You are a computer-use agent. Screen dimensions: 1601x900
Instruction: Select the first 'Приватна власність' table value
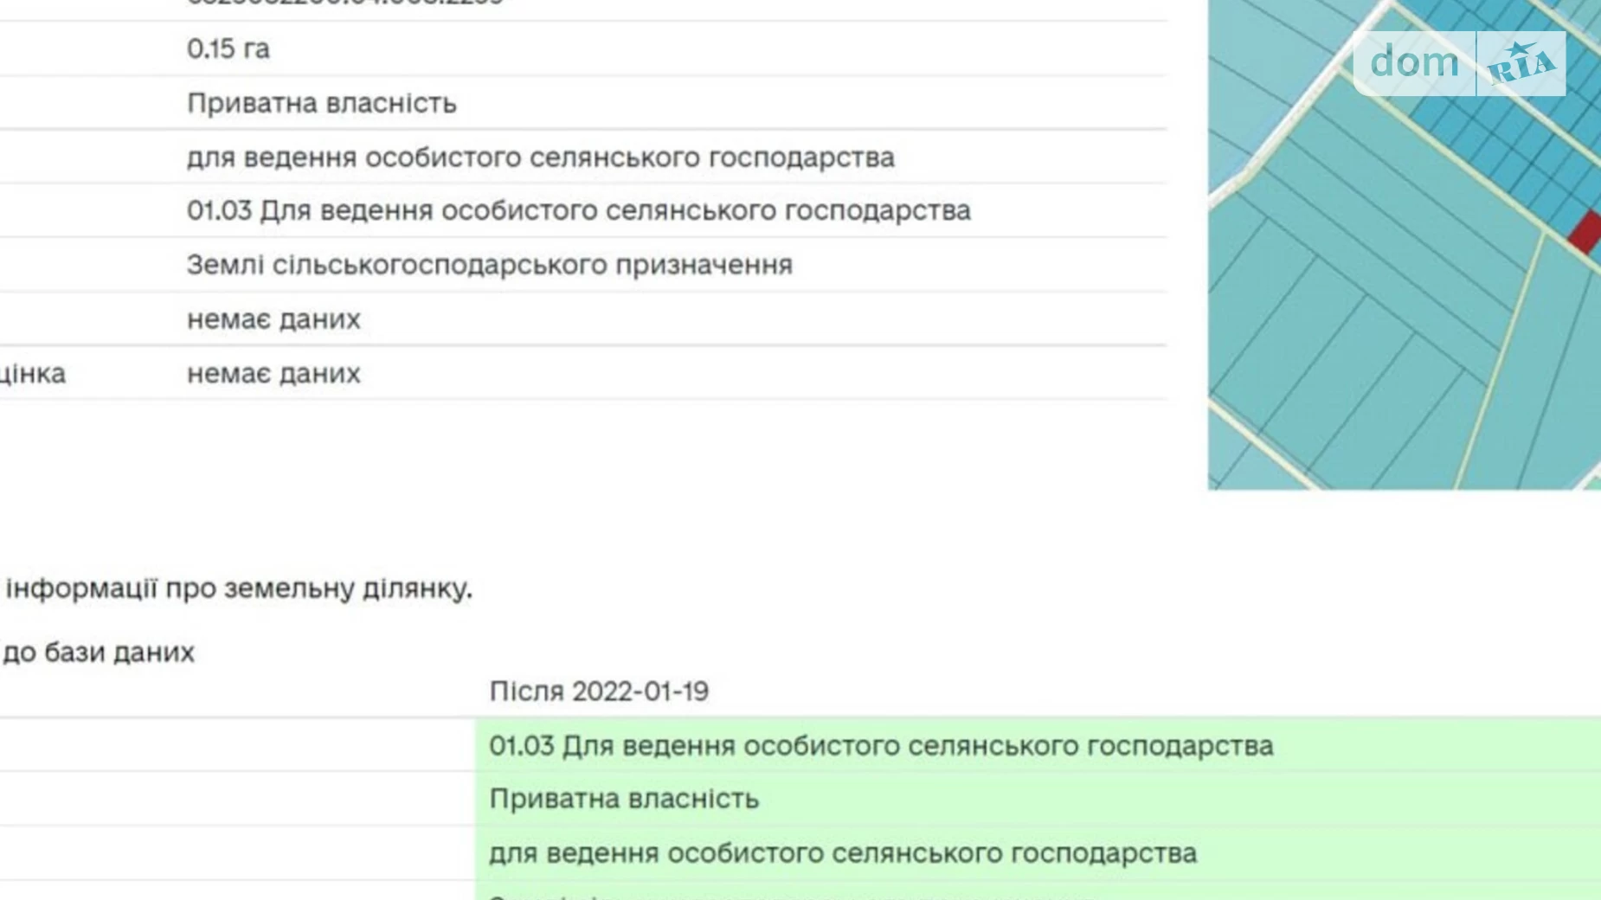click(322, 103)
